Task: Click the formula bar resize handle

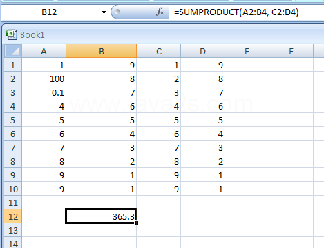Action: click(117, 12)
